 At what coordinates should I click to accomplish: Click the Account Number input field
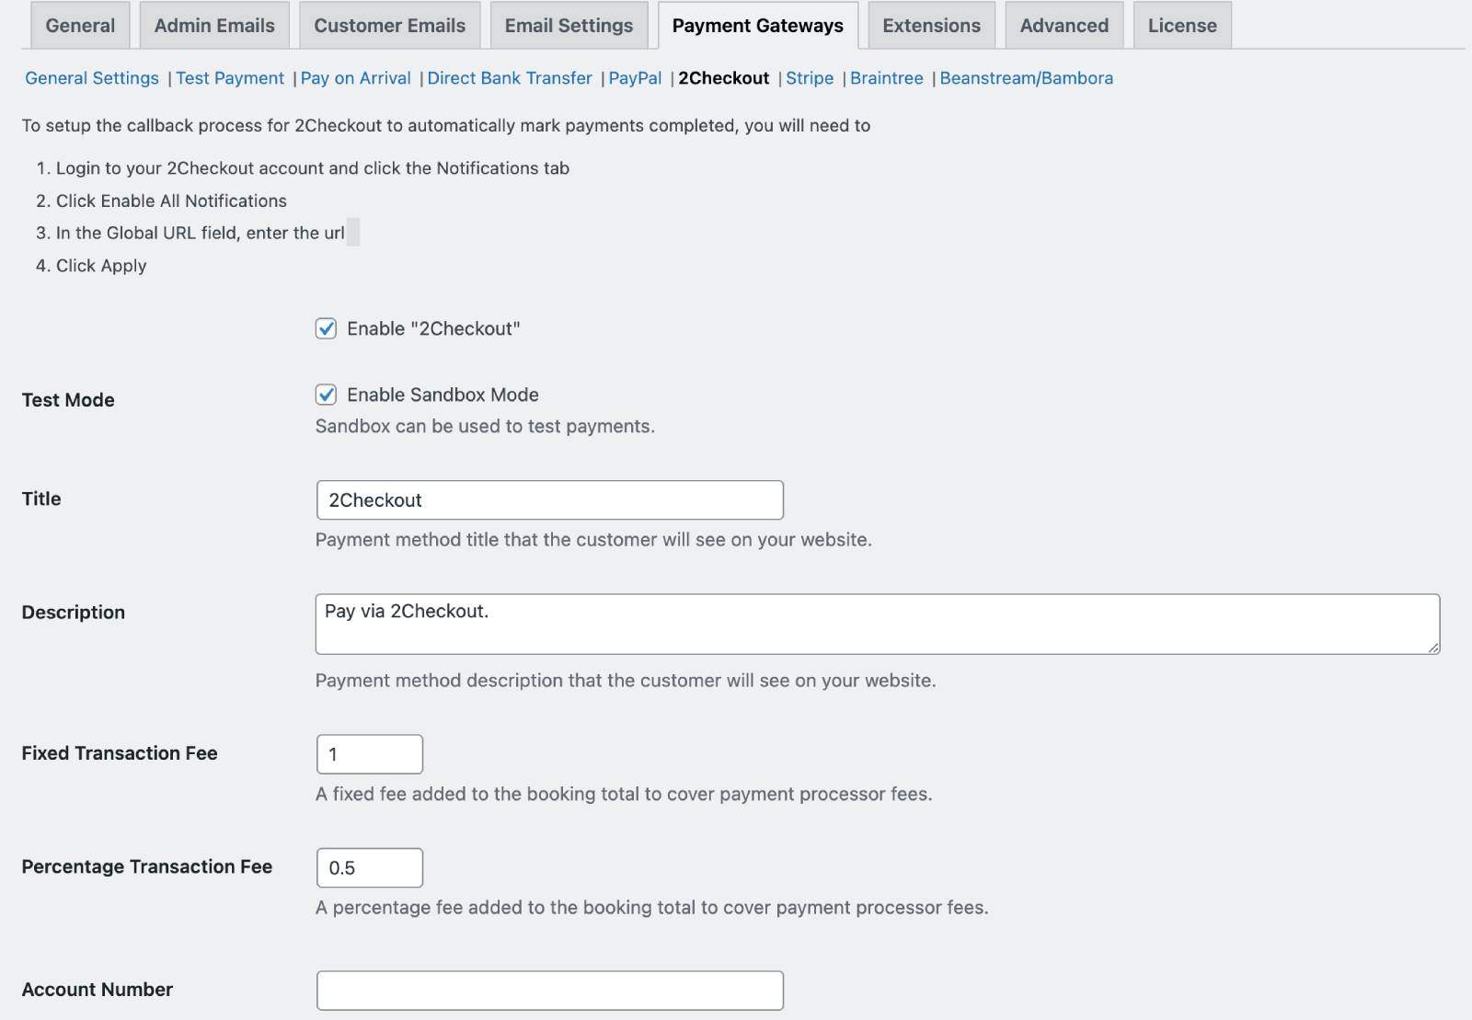click(x=549, y=991)
